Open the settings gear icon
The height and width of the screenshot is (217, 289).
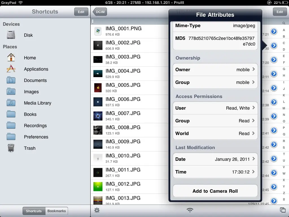pos(97,210)
